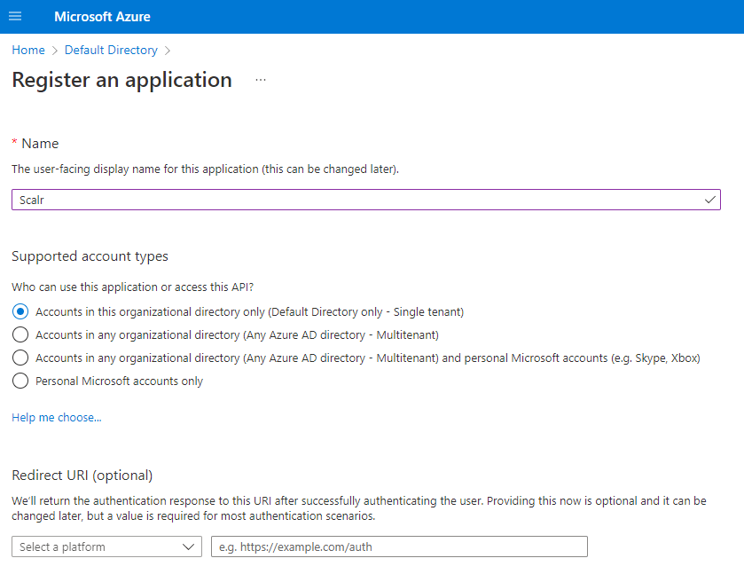Screen dimensions: 744x574
Task: Select single tenant accounts option
Action: pyautogui.click(x=20, y=312)
